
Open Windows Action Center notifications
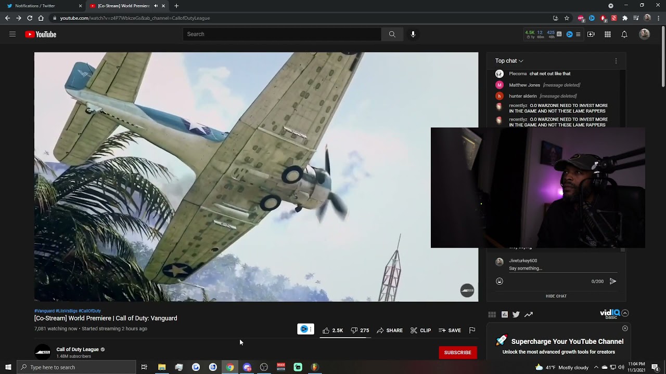pos(655,367)
